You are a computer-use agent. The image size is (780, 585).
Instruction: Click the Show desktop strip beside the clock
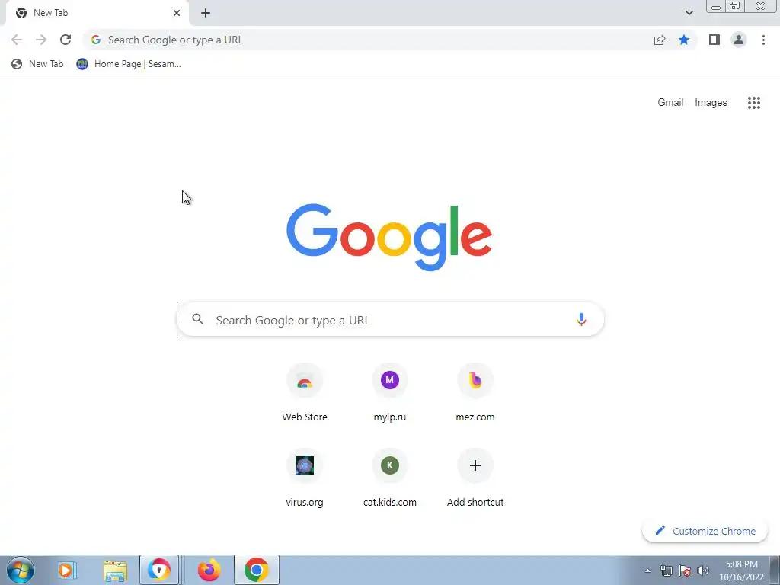pos(775,570)
